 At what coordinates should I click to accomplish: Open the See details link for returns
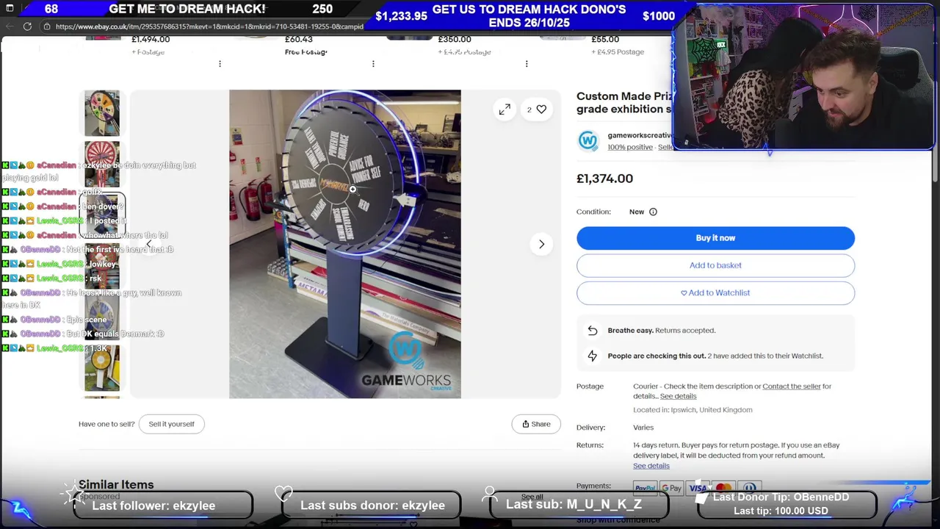click(x=651, y=466)
